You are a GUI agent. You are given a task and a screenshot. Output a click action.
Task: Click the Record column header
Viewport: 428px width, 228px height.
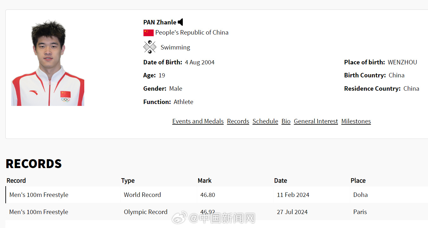16,180
